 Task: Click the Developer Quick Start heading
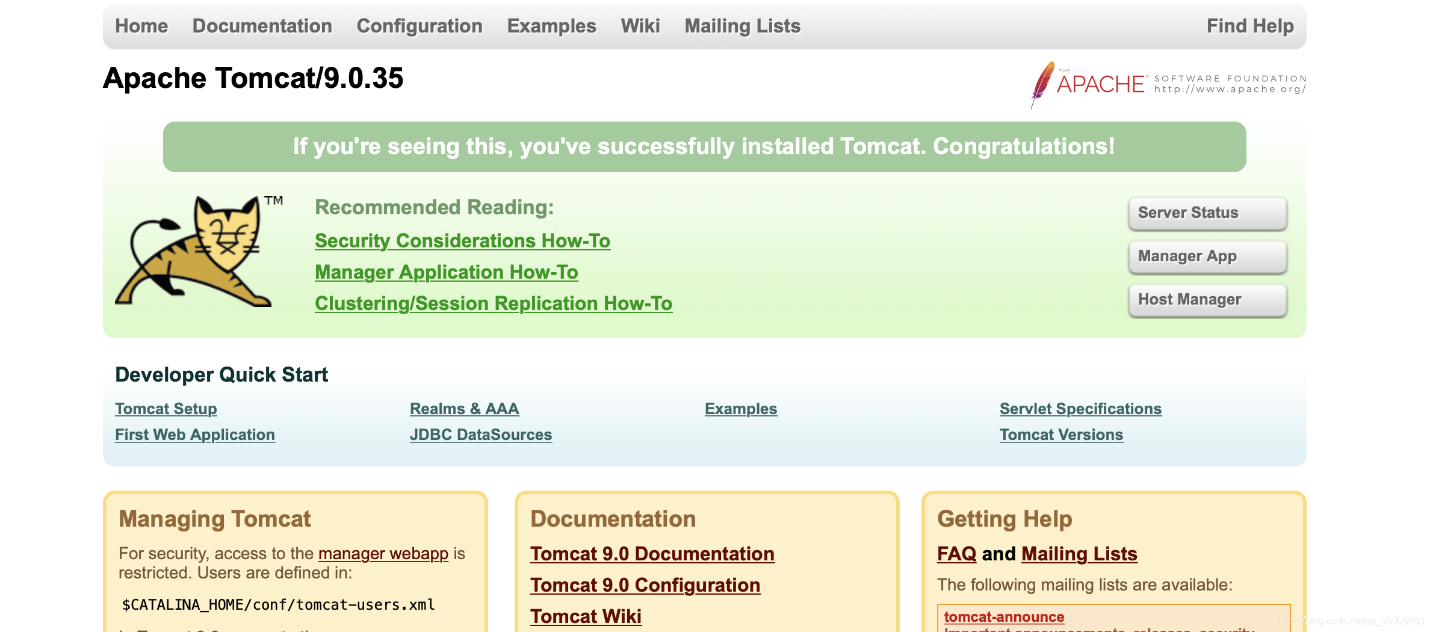click(221, 374)
